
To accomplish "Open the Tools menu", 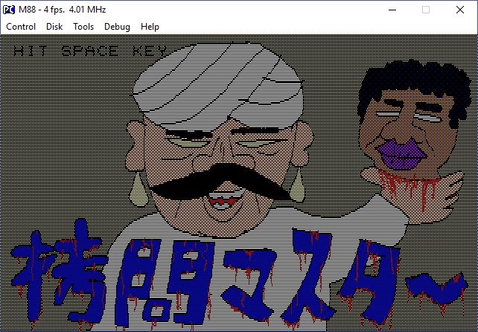I will (x=83, y=27).
